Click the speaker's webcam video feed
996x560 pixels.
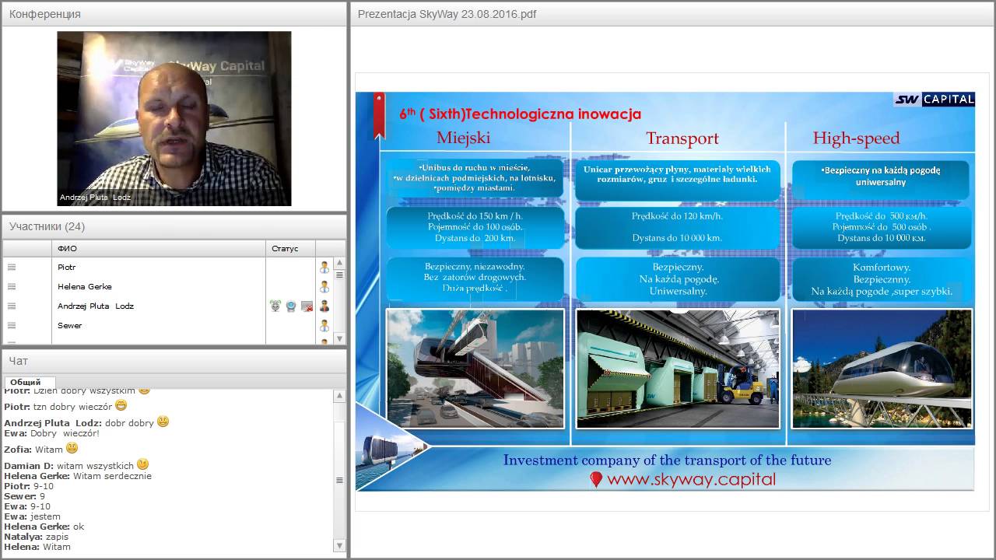[174, 118]
